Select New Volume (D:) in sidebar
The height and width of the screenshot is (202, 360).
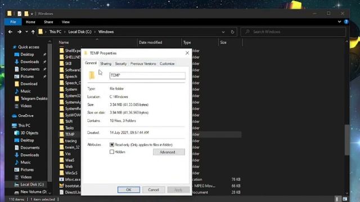(34, 192)
